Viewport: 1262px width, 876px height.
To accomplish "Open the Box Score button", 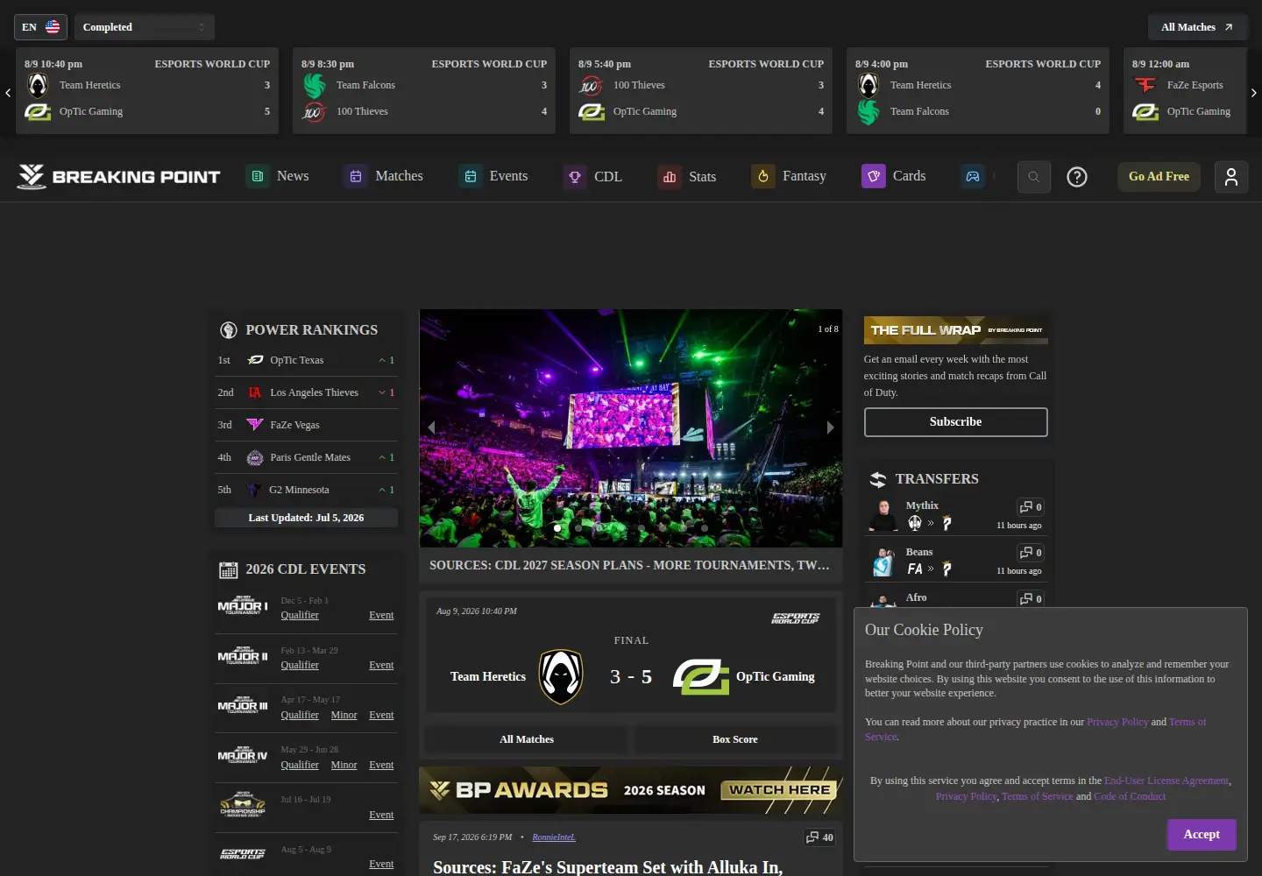I will pyautogui.click(x=735, y=739).
